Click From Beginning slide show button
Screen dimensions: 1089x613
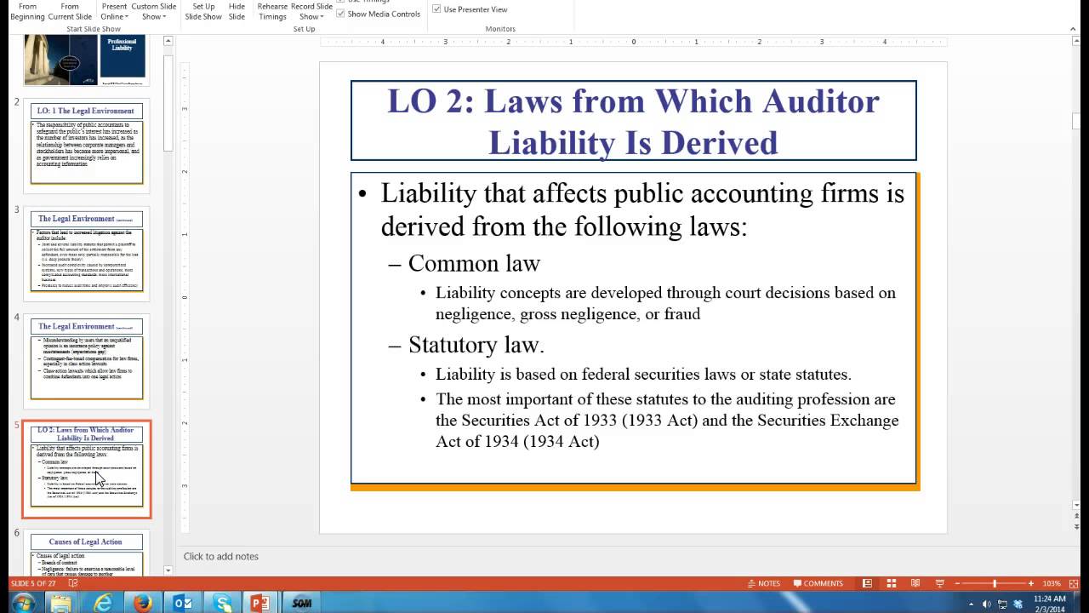tap(28, 12)
